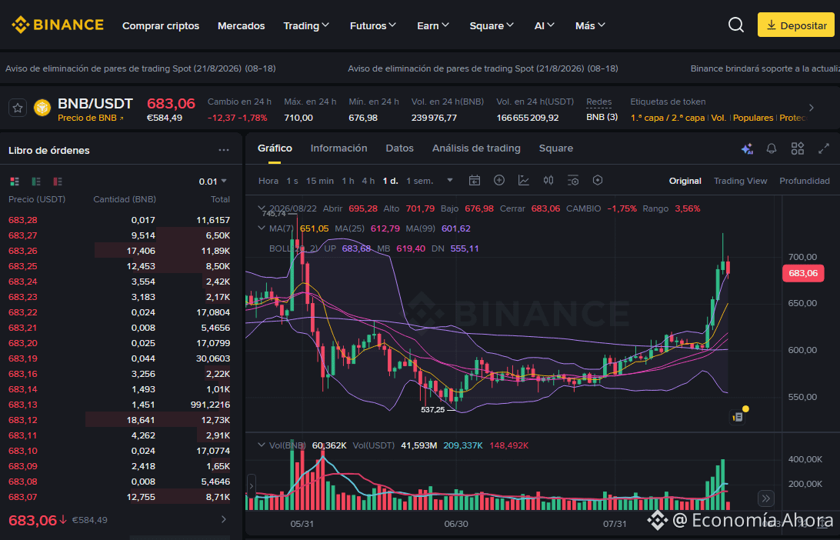The width and height of the screenshot is (840, 540).
Task: Open the chart display settings icon
Action: pos(573,181)
